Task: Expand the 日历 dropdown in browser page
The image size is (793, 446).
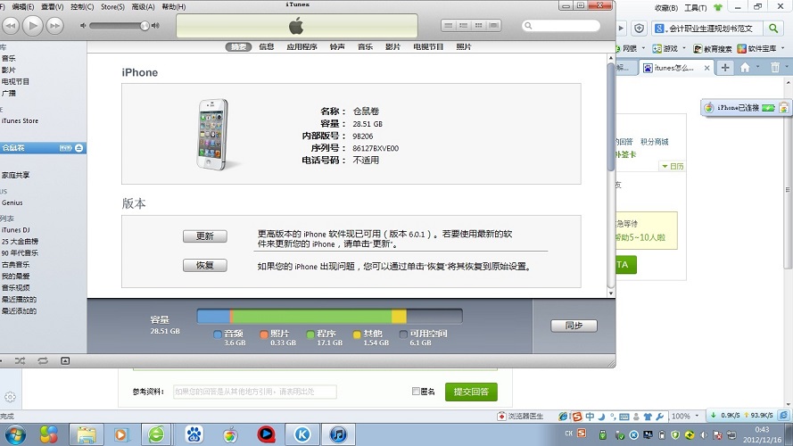Action: 673,167
